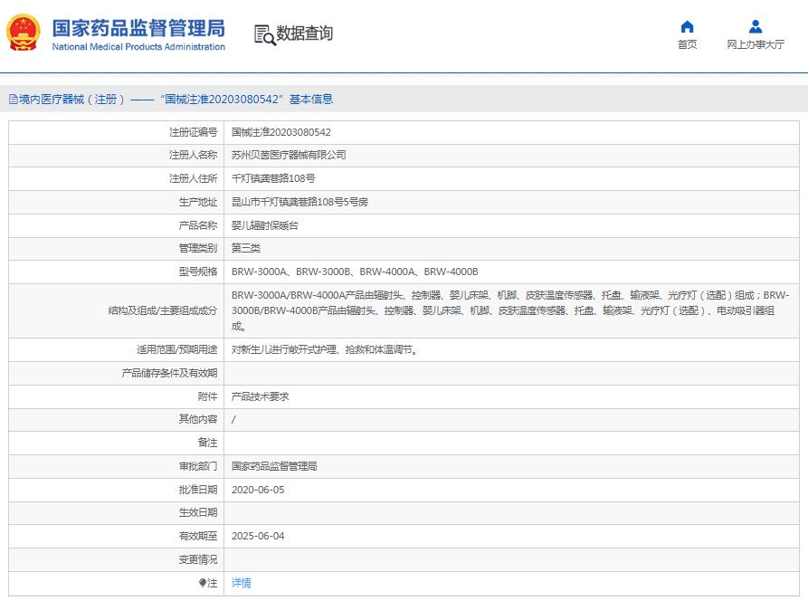Click the 备注 label

tap(208, 443)
